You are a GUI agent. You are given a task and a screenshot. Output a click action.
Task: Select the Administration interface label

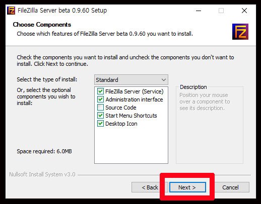coord(134,99)
